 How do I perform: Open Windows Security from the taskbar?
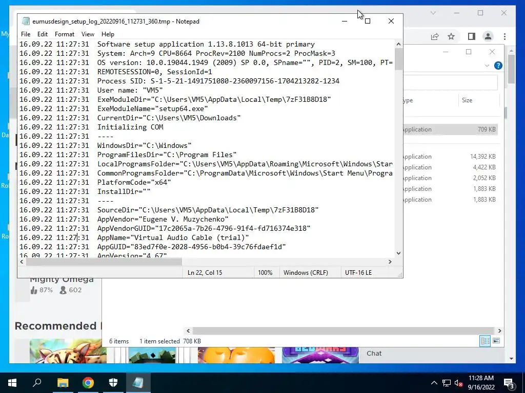[113, 383]
